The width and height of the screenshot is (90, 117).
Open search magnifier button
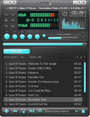(41, 111)
